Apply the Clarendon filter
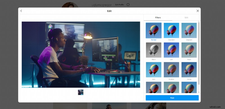Viewport: 225px width, 109px height. (x=171, y=30)
